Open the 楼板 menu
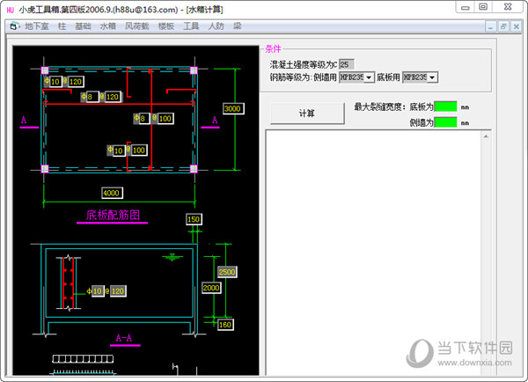The height and width of the screenshot is (382, 528). 166,26
